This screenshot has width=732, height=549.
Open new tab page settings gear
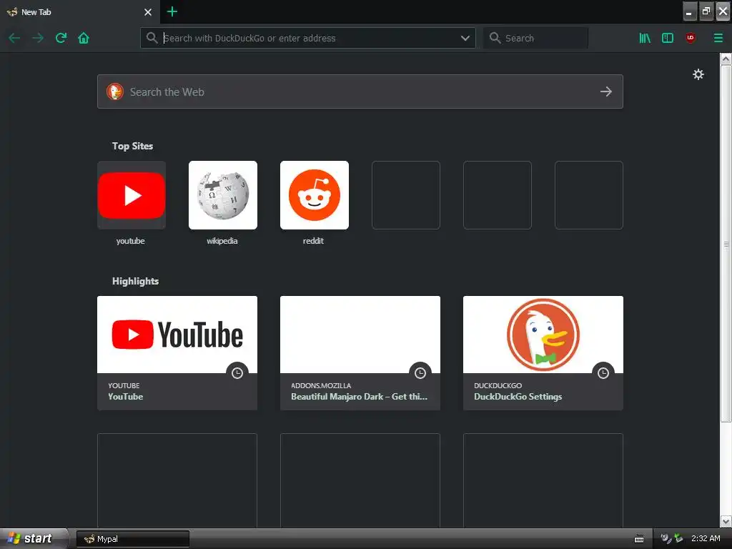[x=698, y=74]
